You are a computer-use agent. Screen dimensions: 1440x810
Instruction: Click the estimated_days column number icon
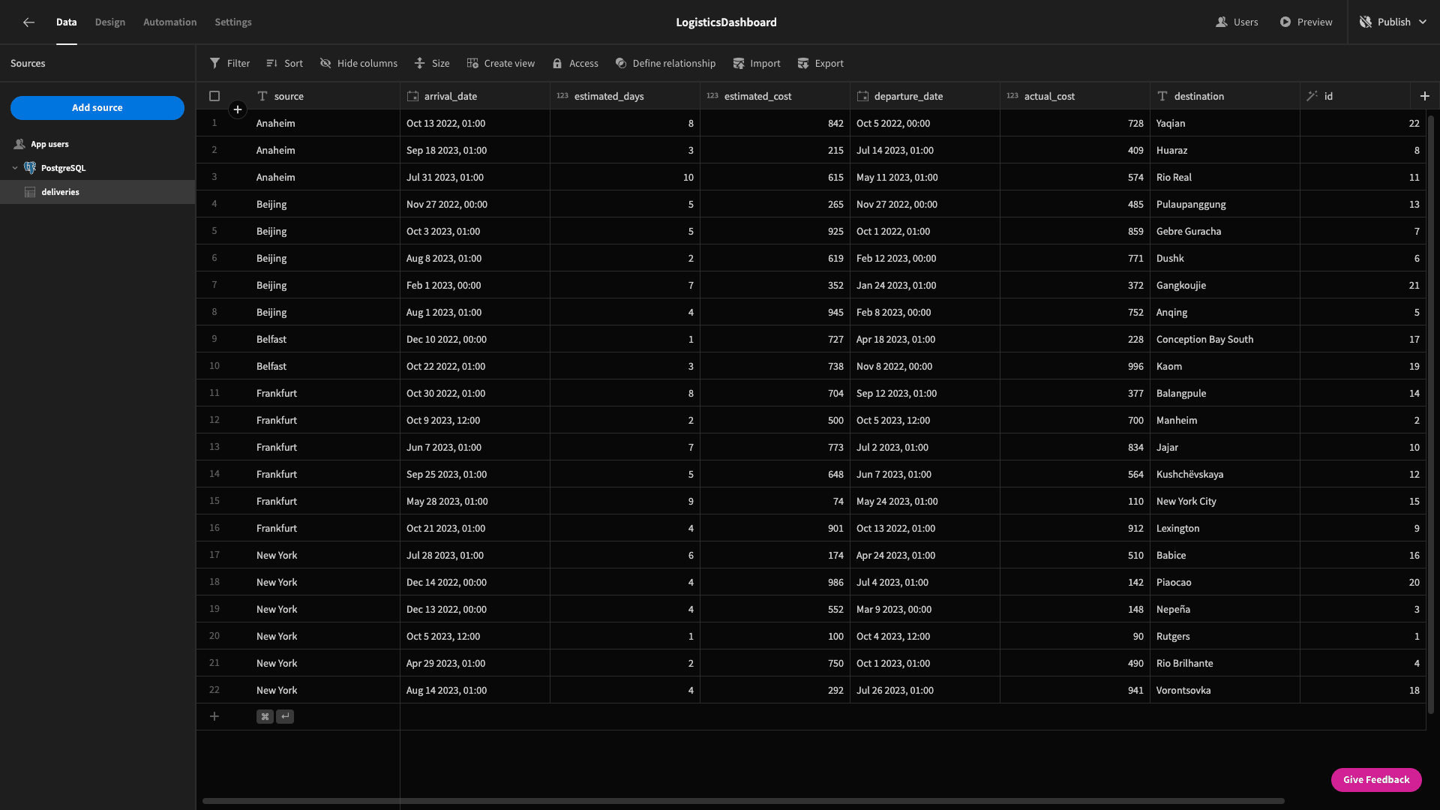pos(562,96)
